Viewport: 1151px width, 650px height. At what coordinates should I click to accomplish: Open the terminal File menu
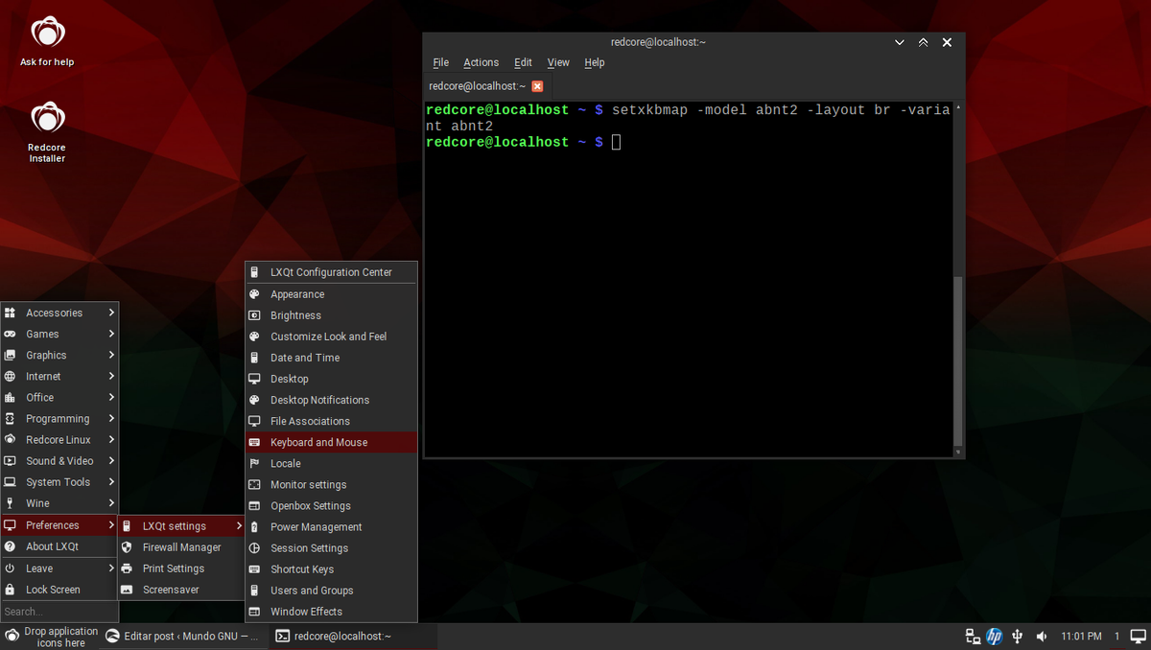click(x=441, y=62)
